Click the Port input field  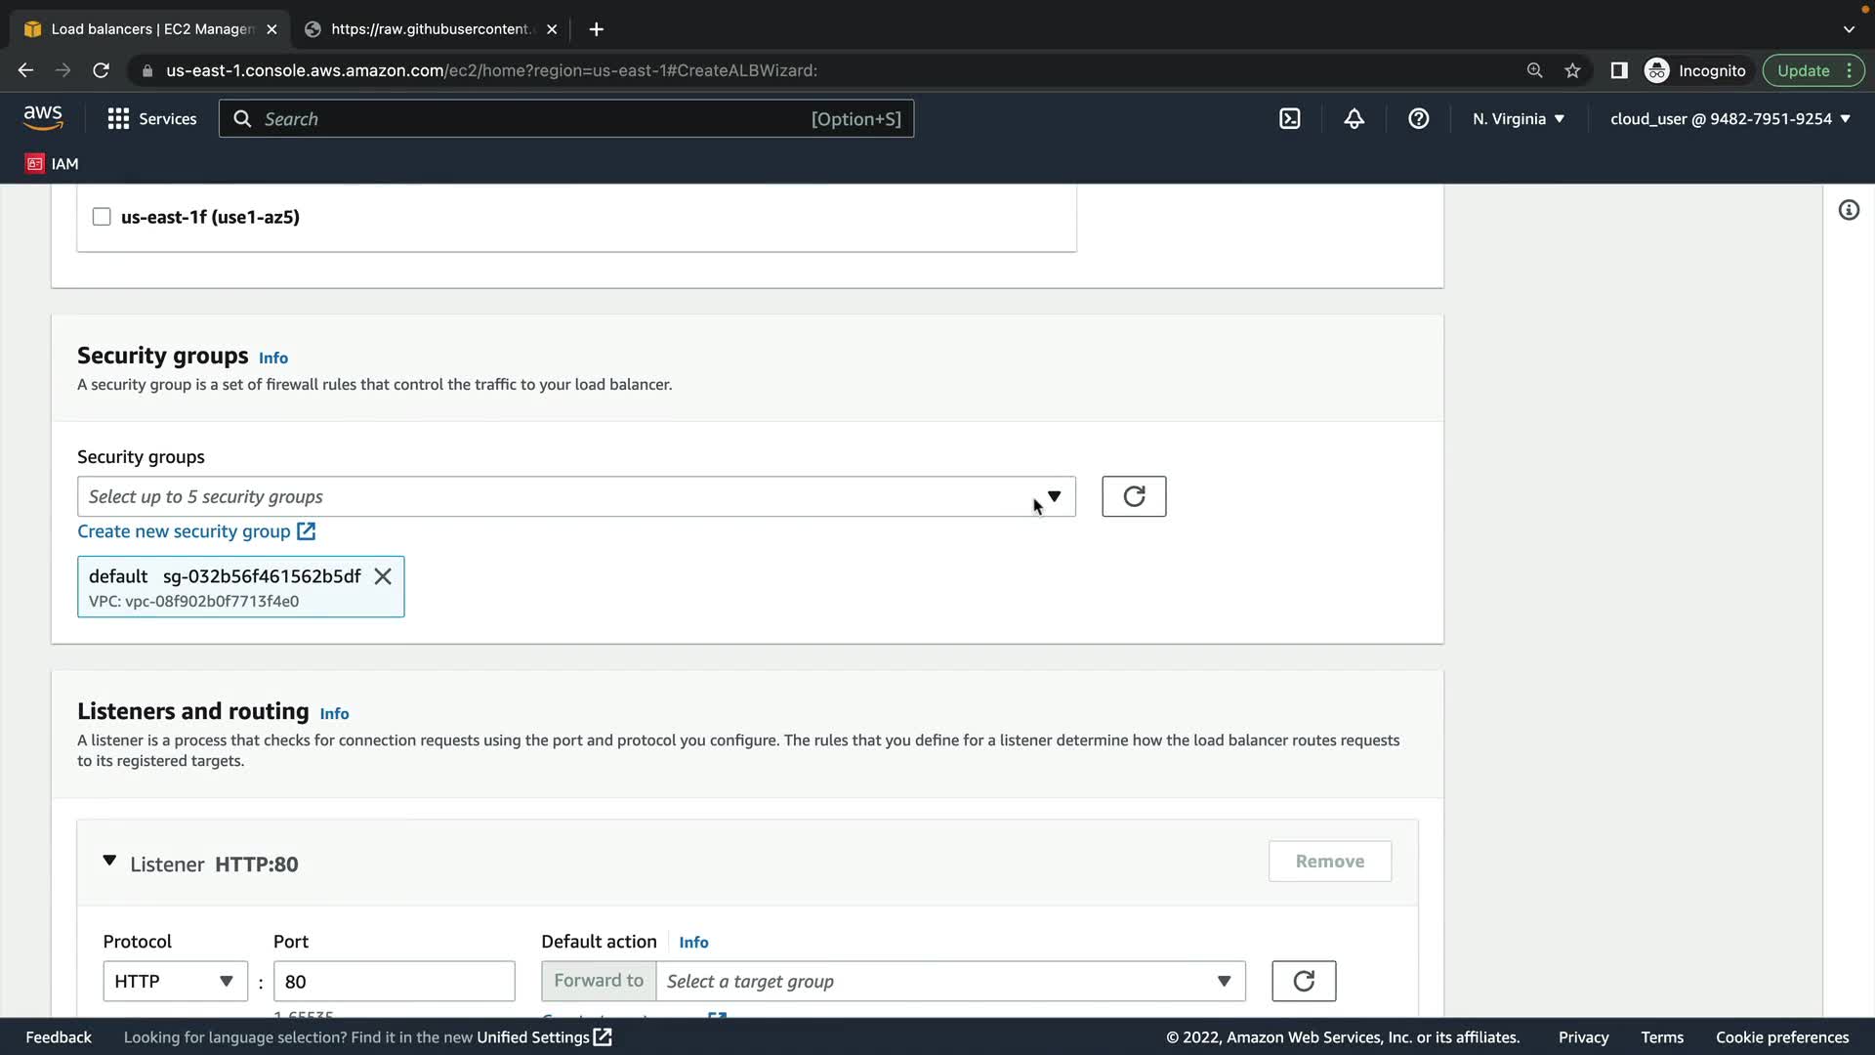pyautogui.click(x=394, y=981)
